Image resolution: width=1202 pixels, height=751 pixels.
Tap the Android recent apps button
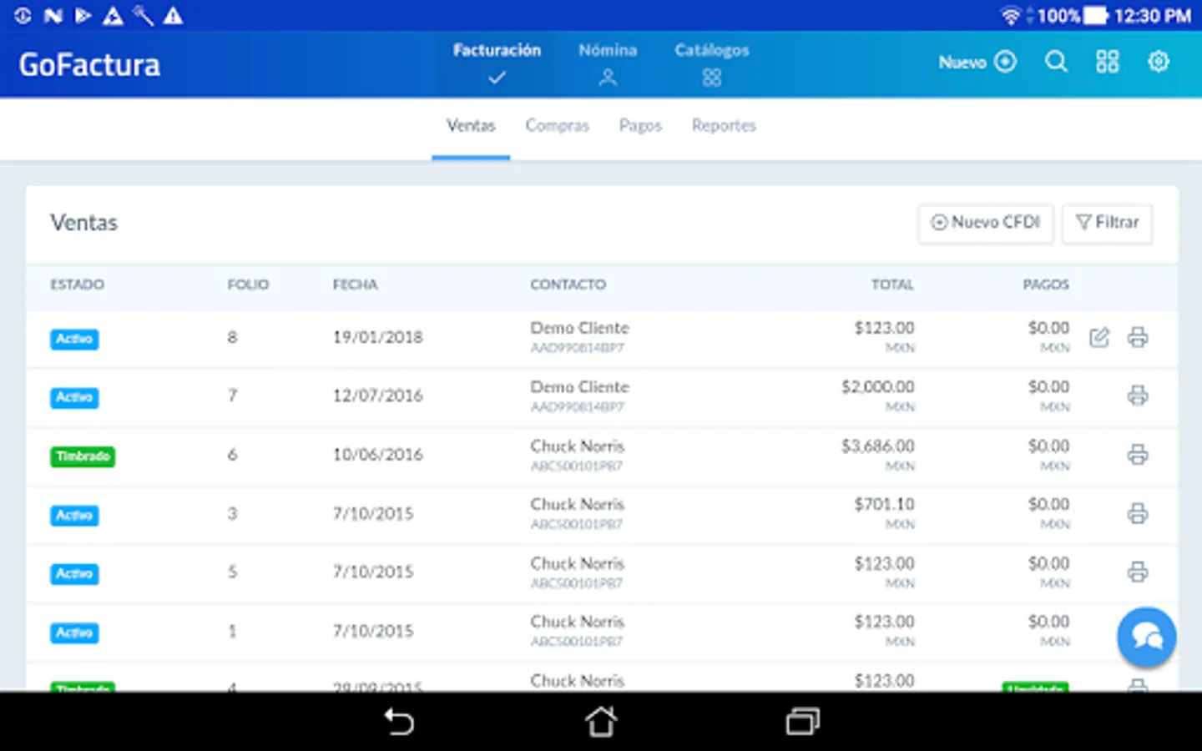pos(803,722)
